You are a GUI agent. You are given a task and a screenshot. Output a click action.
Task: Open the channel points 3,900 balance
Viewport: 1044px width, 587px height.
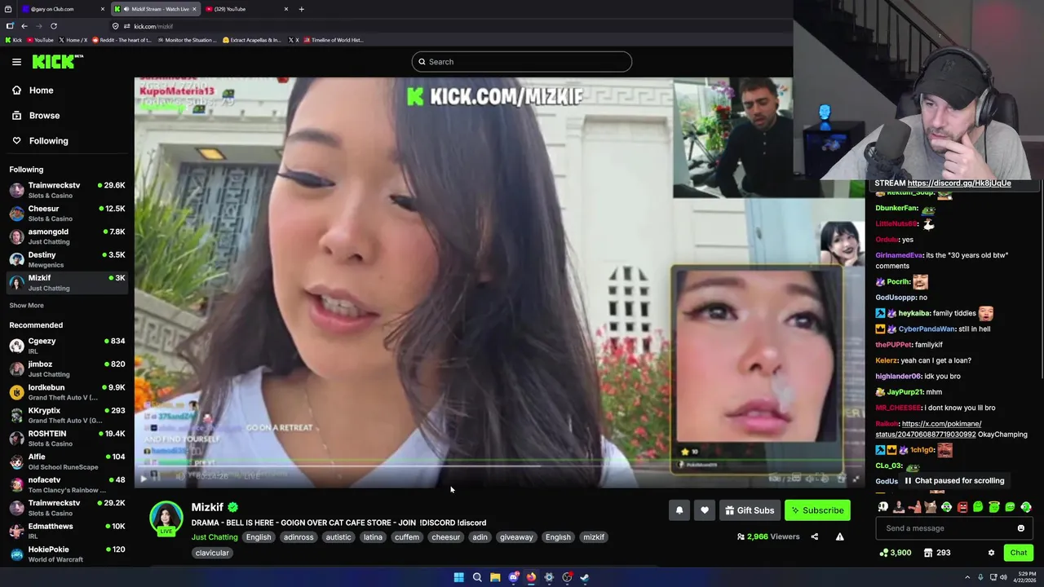(x=895, y=553)
